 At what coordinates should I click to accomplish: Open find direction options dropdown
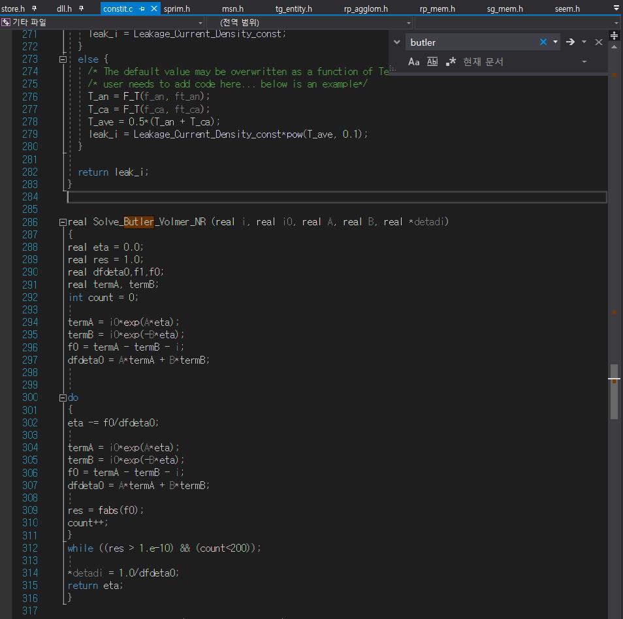(584, 42)
